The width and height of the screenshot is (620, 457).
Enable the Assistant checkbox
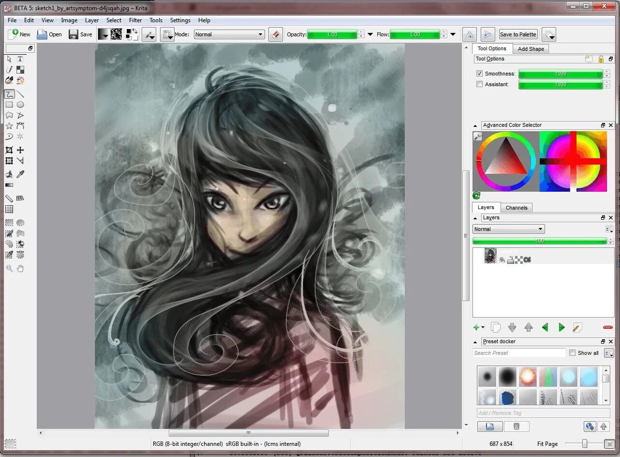tap(479, 84)
